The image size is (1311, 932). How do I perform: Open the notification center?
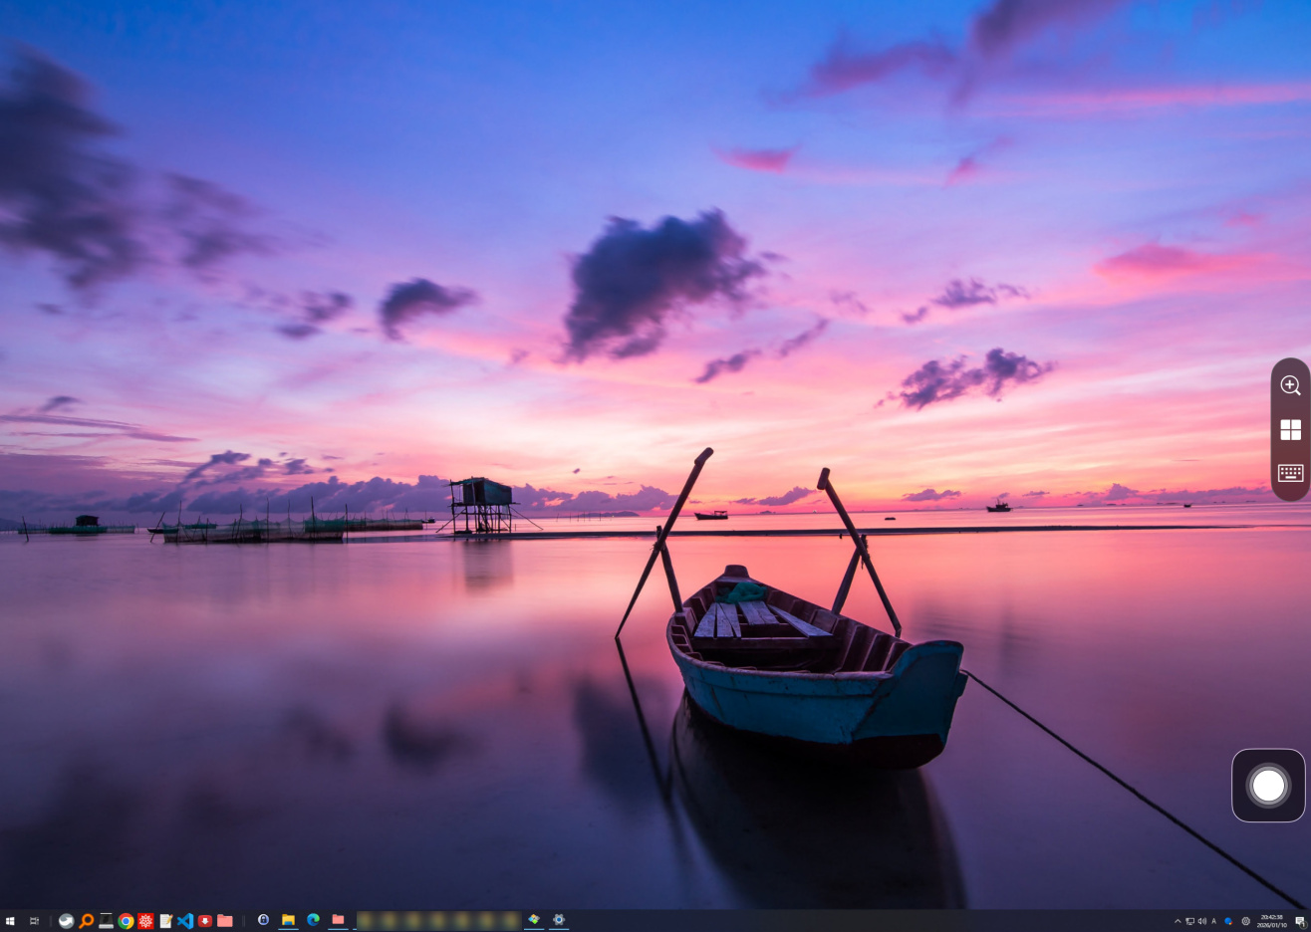[1300, 921]
